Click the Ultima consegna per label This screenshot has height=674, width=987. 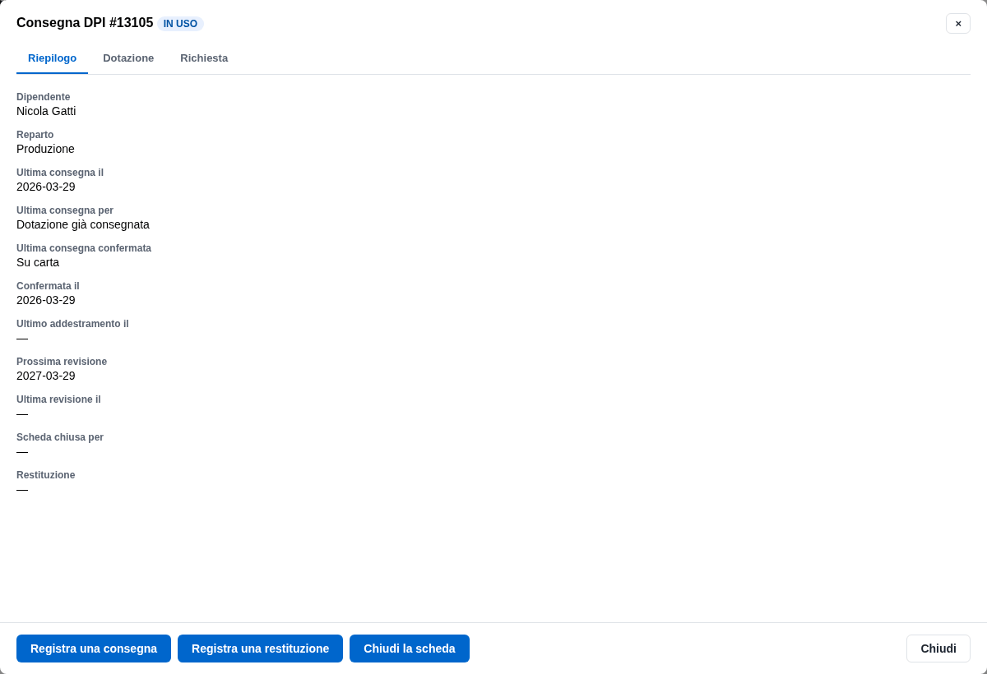click(x=65, y=210)
